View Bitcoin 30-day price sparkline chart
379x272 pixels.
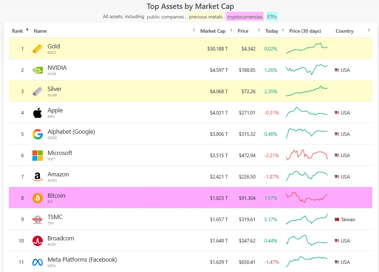[306, 198]
